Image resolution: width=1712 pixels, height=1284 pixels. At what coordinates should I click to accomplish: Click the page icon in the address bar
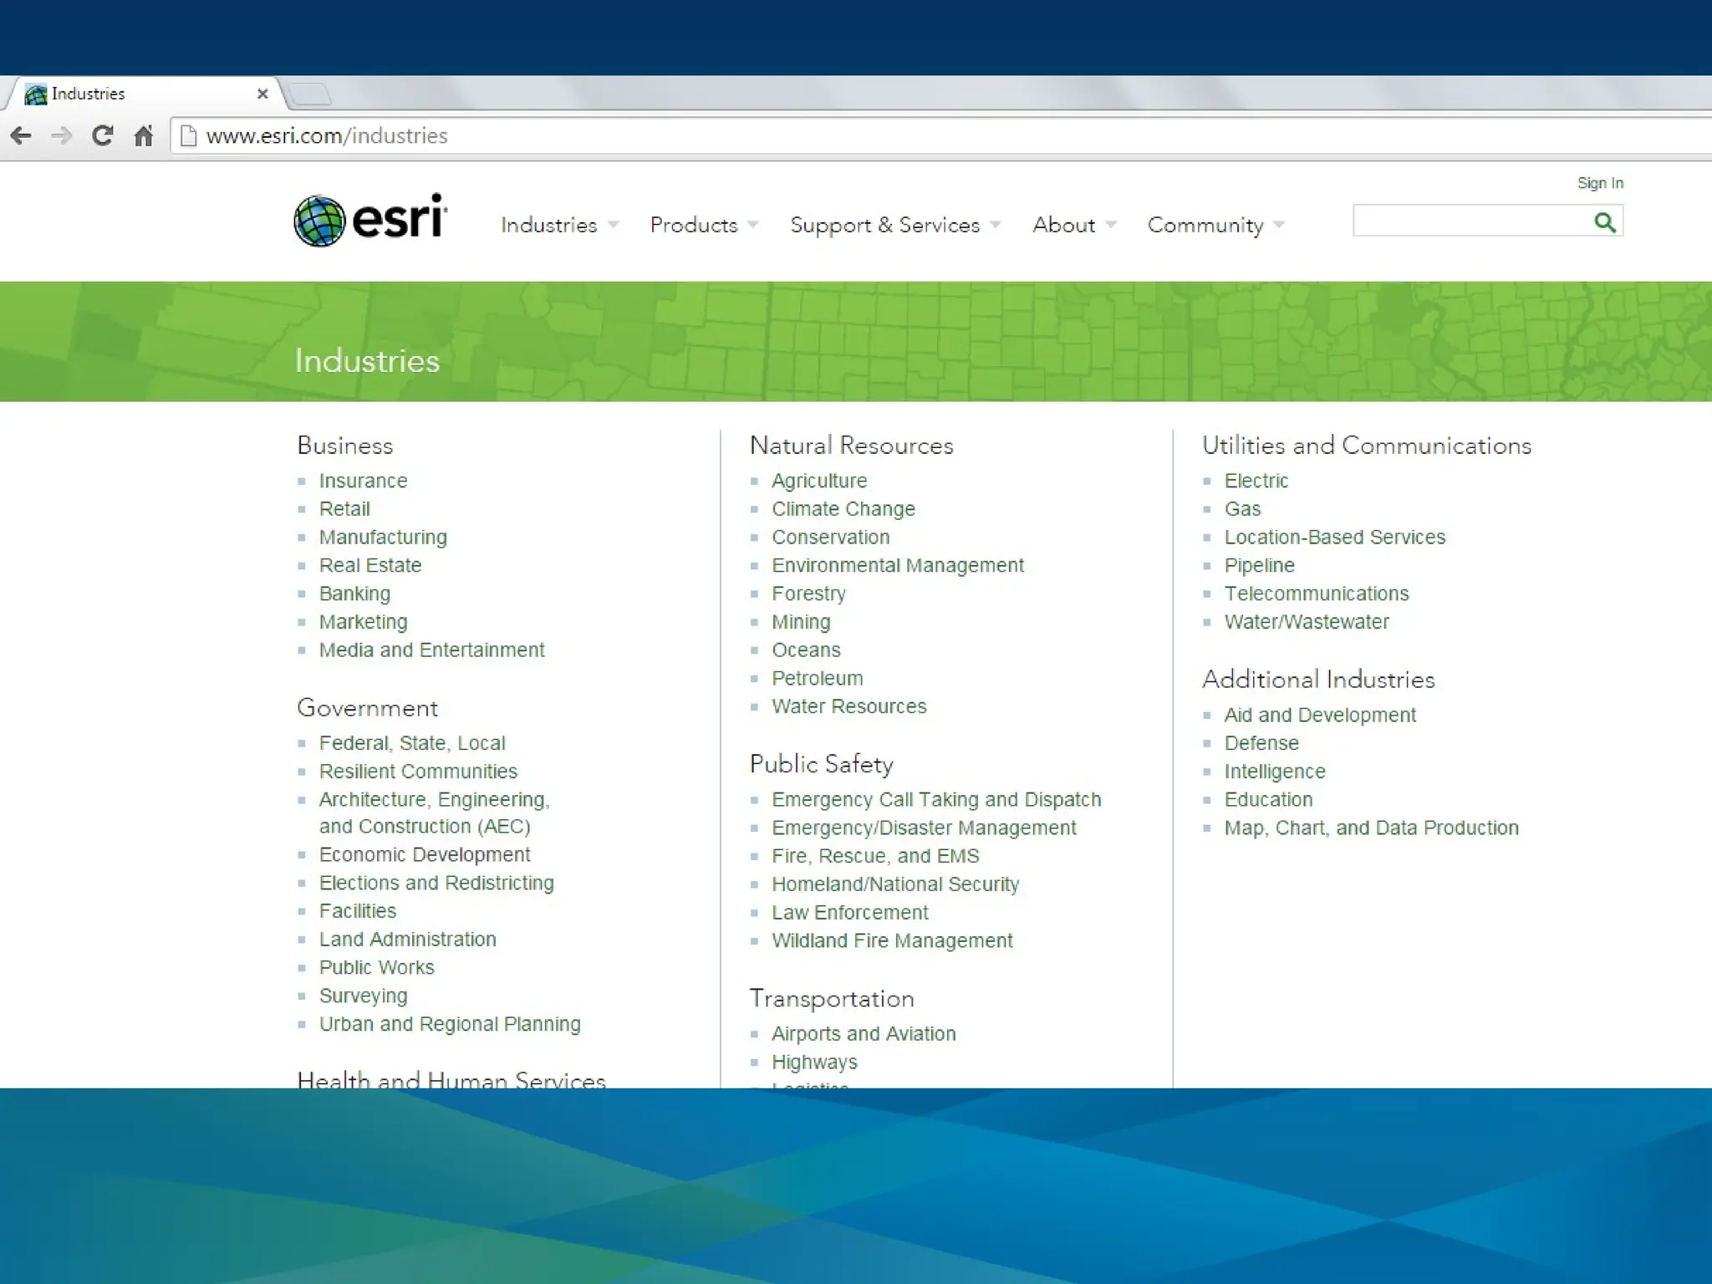[189, 135]
